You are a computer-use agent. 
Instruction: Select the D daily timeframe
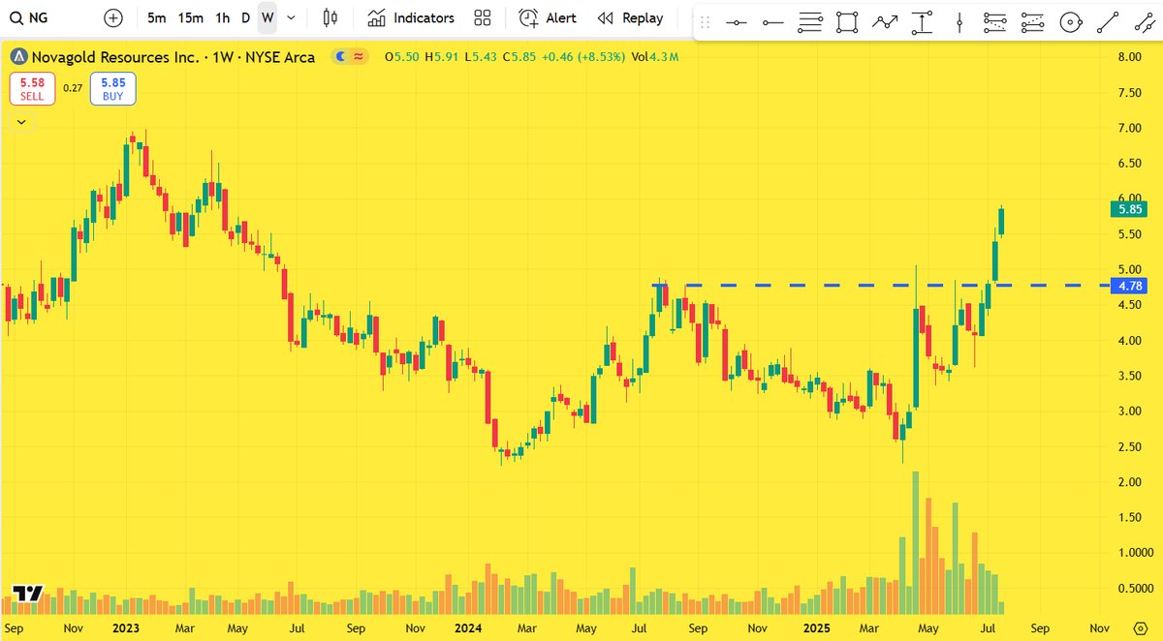[x=245, y=17]
